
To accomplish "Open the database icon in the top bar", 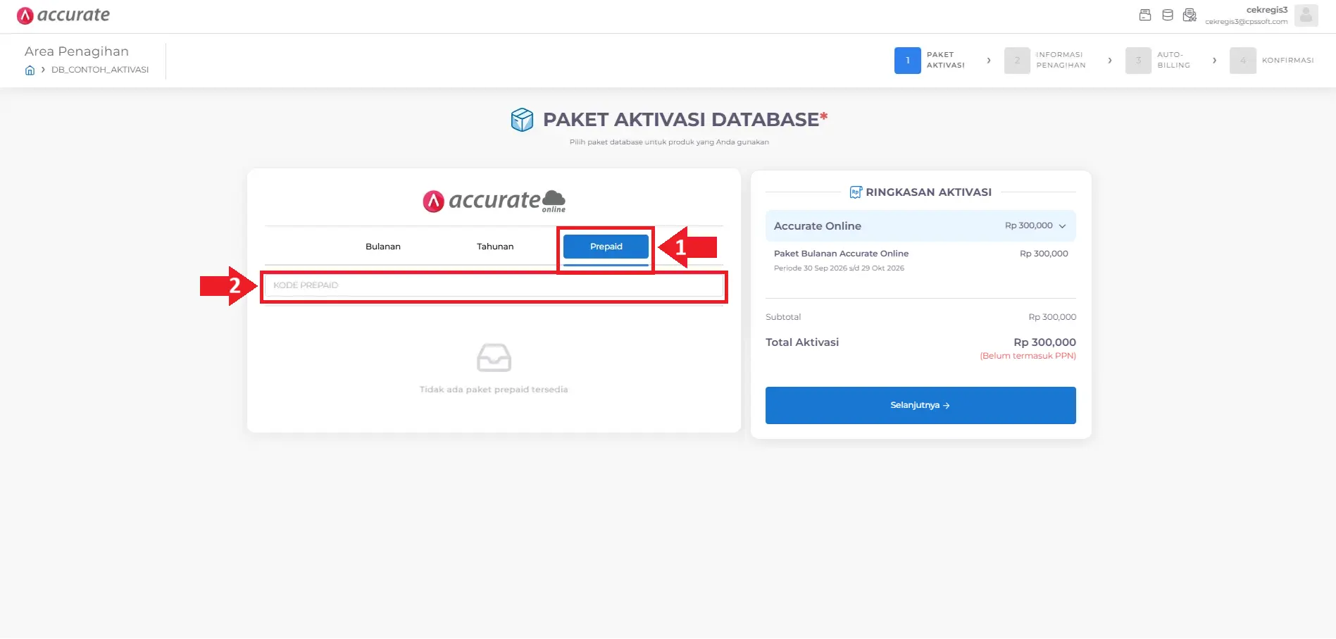I will coord(1168,15).
